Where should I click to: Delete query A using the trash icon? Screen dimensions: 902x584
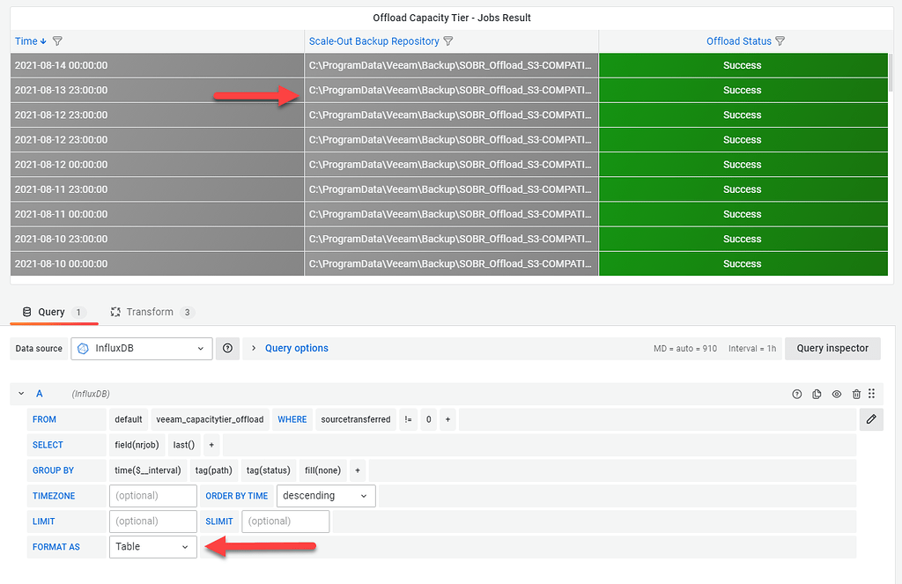[x=855, y=394]
